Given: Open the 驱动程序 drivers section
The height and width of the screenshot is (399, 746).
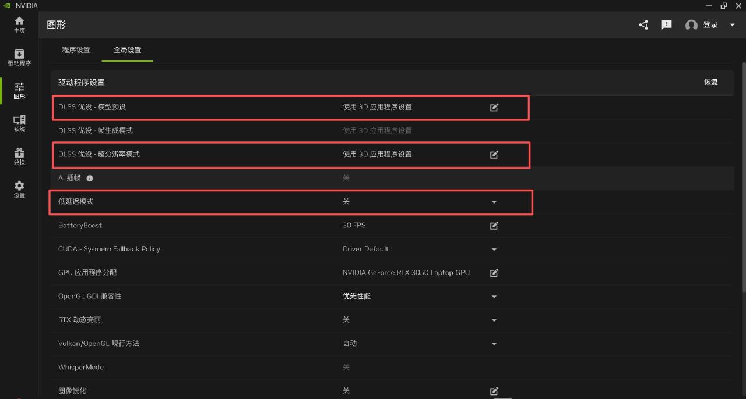Looking at the screenshot, I should pos(19,58).
